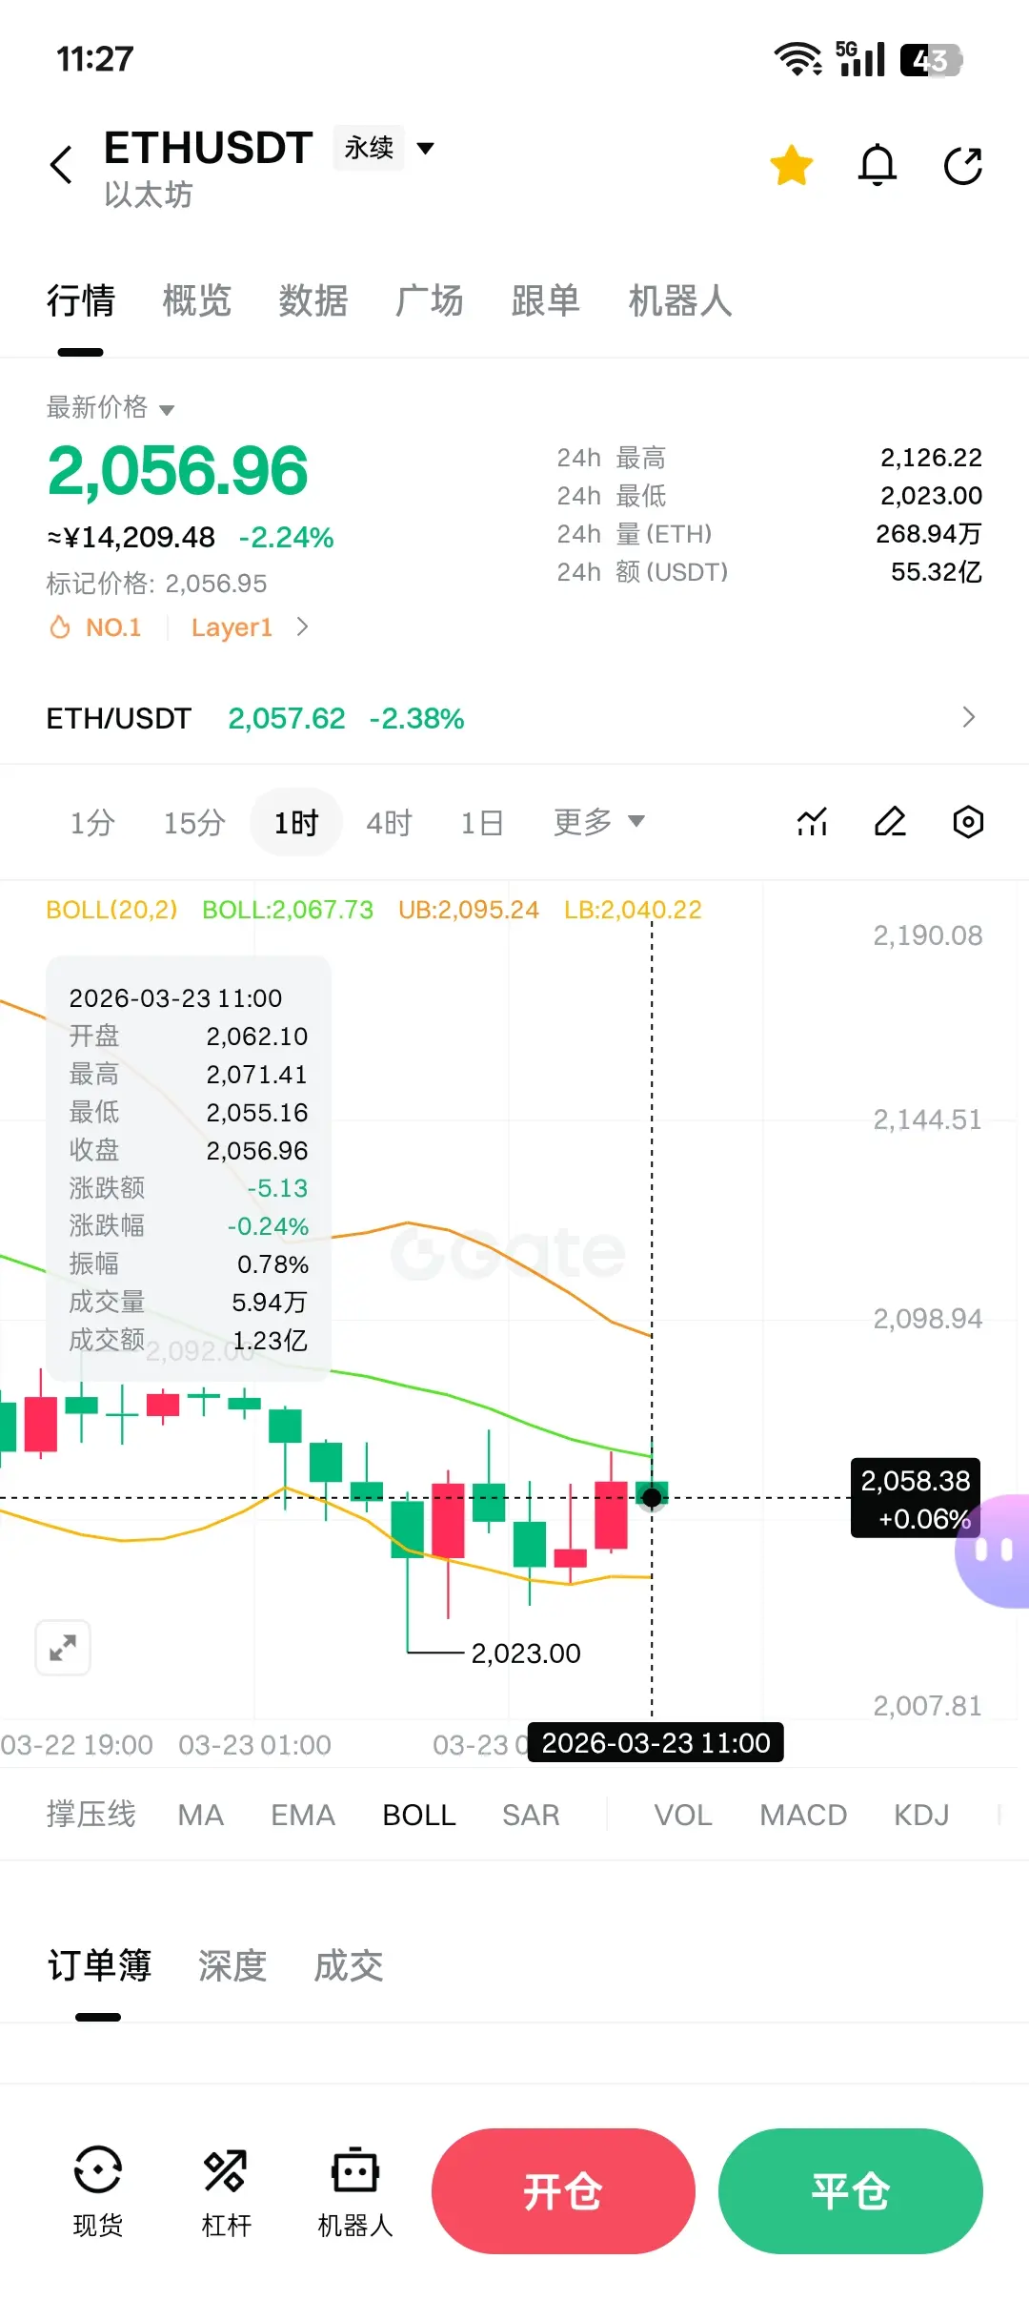The image size is (1029, 2300).
Task: Tap the LB:2,040.22 lower band value
Action: 633,910
